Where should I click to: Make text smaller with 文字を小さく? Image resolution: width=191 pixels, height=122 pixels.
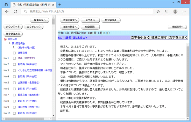click(x=140, y=38)
